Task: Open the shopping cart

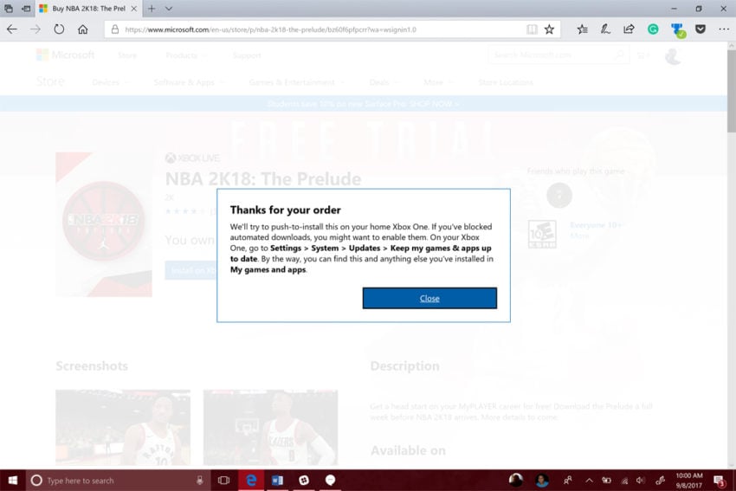Action: coord(643,55)
